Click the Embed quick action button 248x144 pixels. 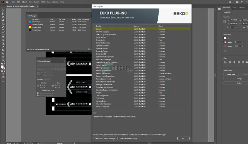239,83
